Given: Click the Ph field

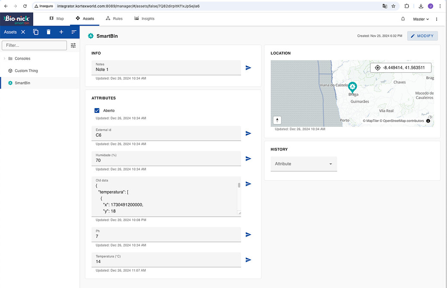Looking at the screenshot, I should (166, 235).
